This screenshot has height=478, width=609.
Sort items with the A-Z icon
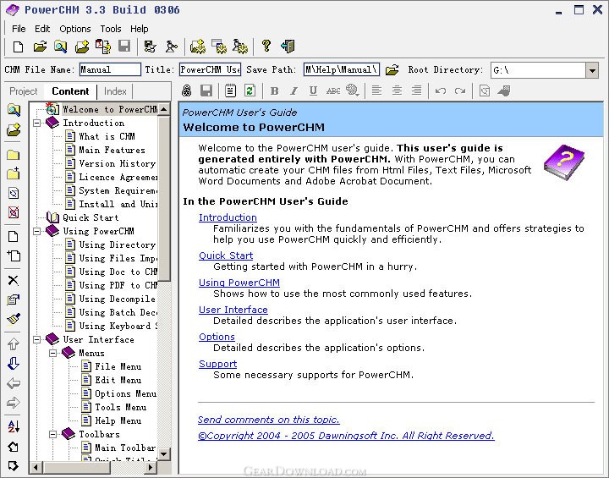(x=14, y=426)
